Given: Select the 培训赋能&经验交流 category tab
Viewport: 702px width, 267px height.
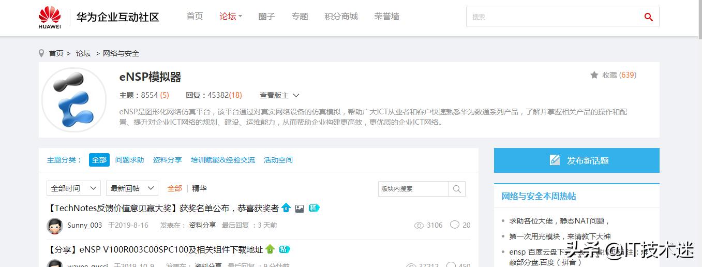Looking at the screenshot, I should tap(223, 160).
